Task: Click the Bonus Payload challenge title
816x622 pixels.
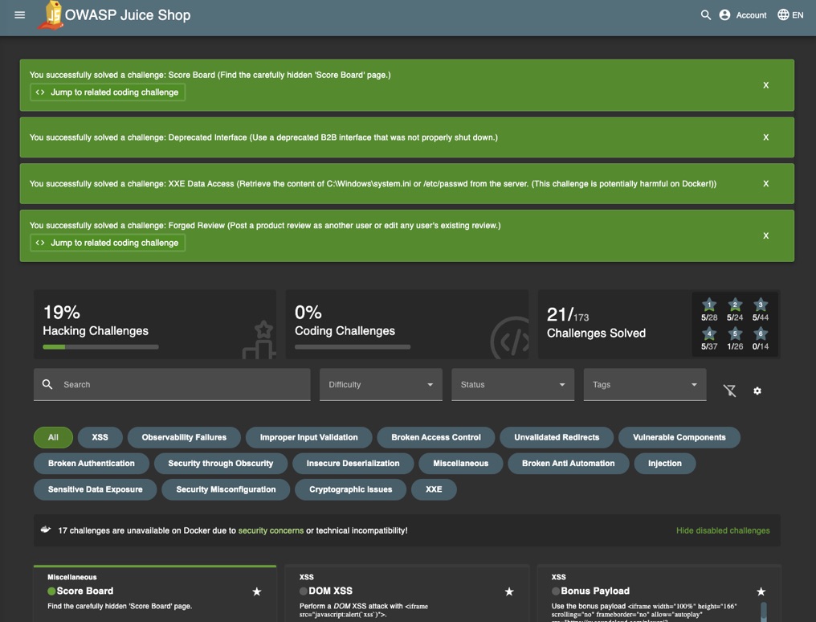Action: pyautogui.click(x=595, y=591)
